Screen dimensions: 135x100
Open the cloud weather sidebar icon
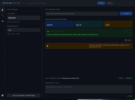point(2,21)
